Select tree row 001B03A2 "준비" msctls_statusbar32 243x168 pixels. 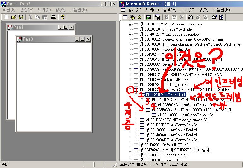(176, 120)
